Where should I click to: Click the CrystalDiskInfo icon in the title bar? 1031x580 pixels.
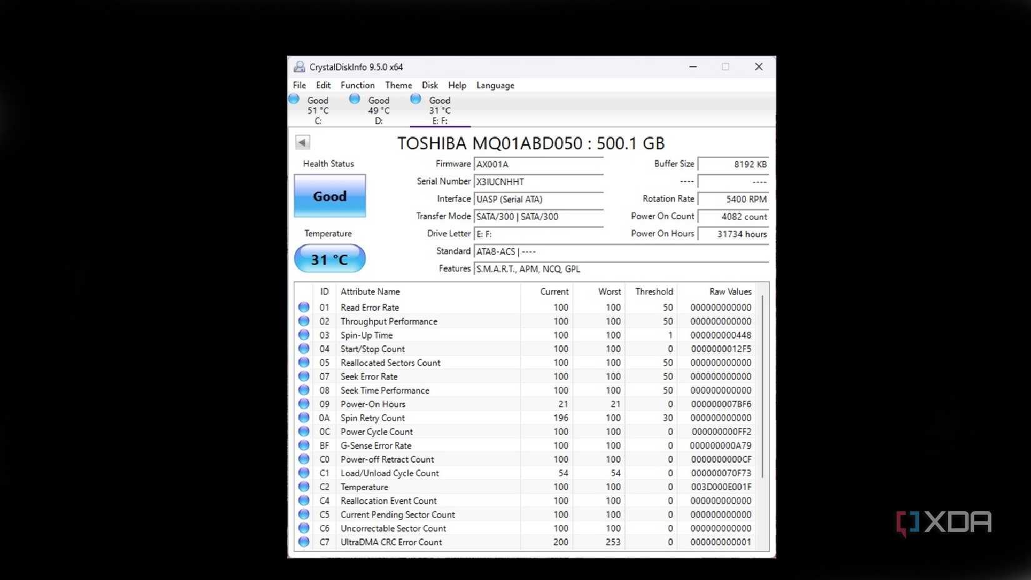click(x=299, y=67)
